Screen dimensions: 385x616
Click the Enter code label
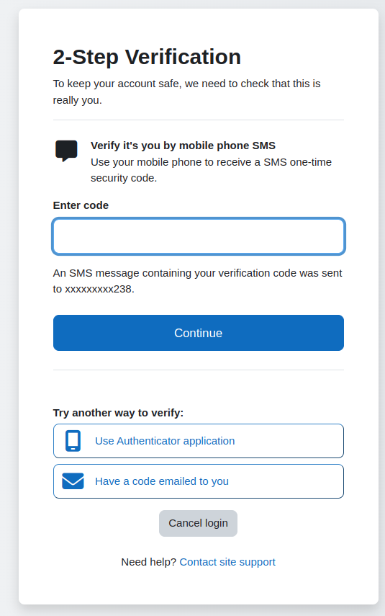click(81, 205)
